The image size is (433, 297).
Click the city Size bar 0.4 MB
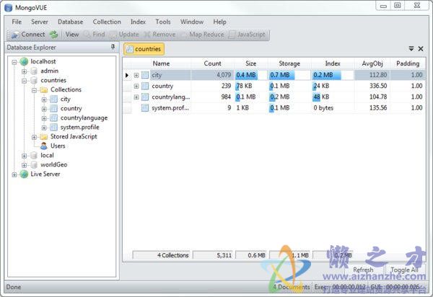pos(246,75)
